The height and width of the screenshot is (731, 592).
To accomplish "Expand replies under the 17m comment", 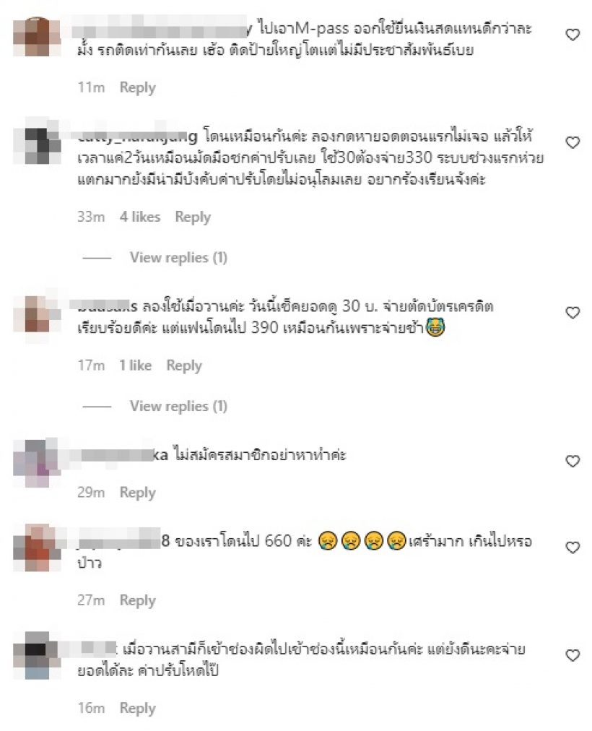I will tap(178, 406).
